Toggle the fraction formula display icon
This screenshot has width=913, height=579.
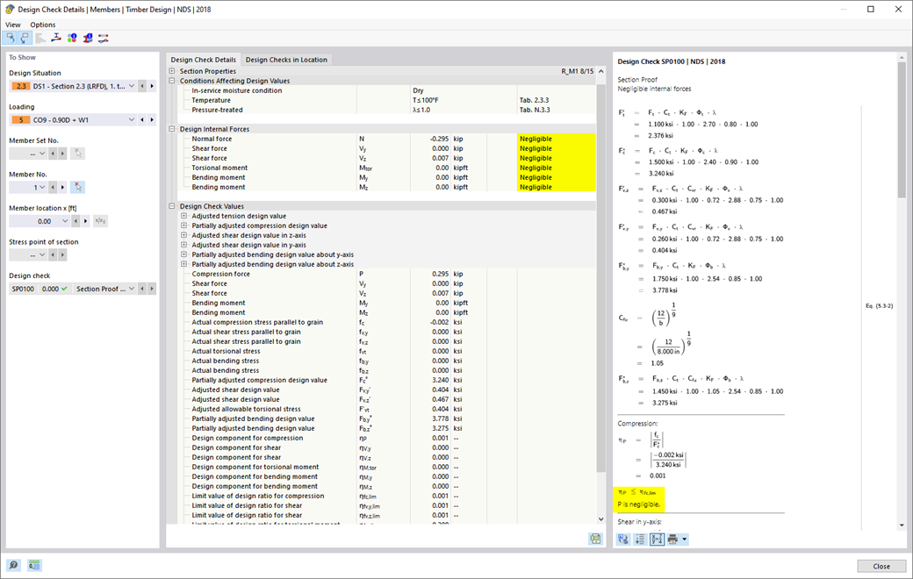657,540
